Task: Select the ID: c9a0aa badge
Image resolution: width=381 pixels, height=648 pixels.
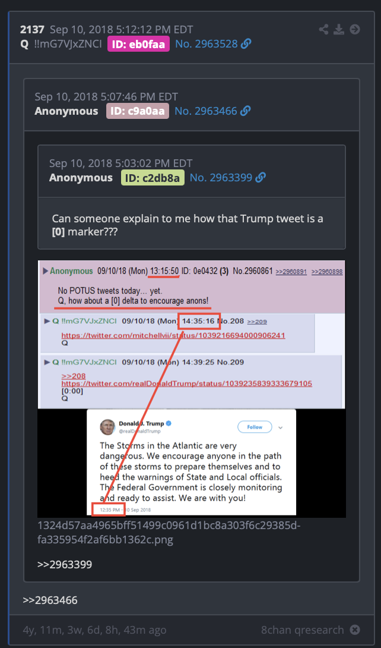Action: point(138,111)
